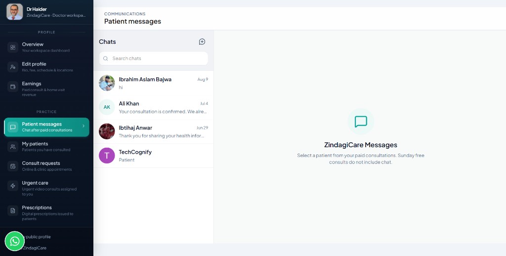Select Patient messages in the sidebar
The width and height of the screenshot is (506, 256).
pos(46,127)
